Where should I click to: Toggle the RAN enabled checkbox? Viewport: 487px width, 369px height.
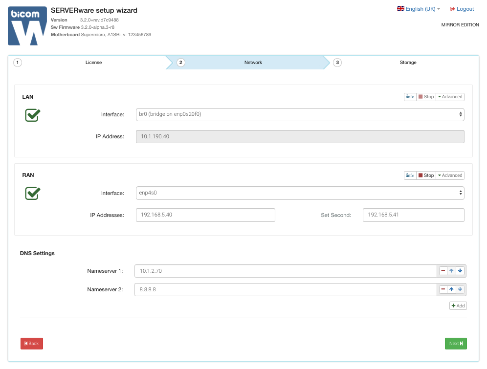coord(33,194)
